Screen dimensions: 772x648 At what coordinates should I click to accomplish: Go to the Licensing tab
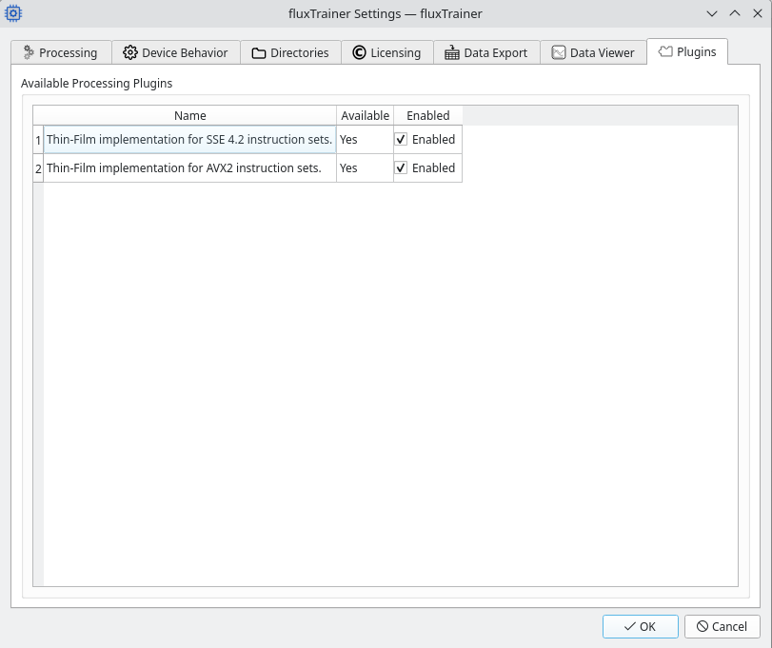point(387,52)
